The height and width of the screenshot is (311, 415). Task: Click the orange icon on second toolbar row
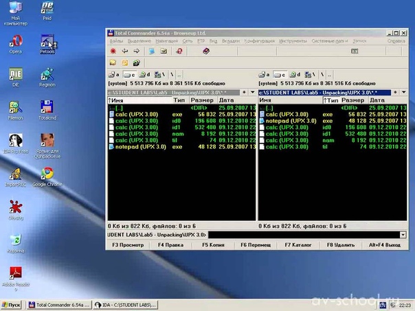tap(124, 62)
